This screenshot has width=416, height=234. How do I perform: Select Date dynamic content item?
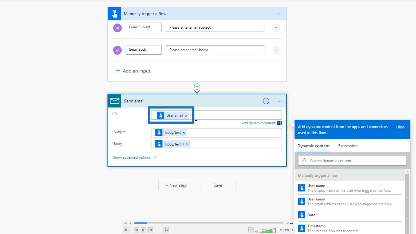pyautogui.click(x=349, y=215)
